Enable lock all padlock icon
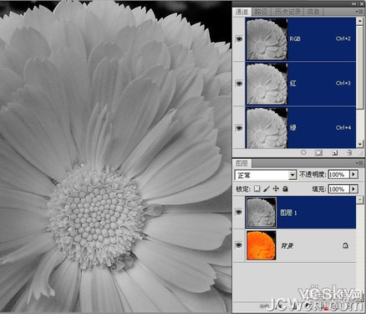Viewport: 366px width, 314px height. click(x=285, y=188)
